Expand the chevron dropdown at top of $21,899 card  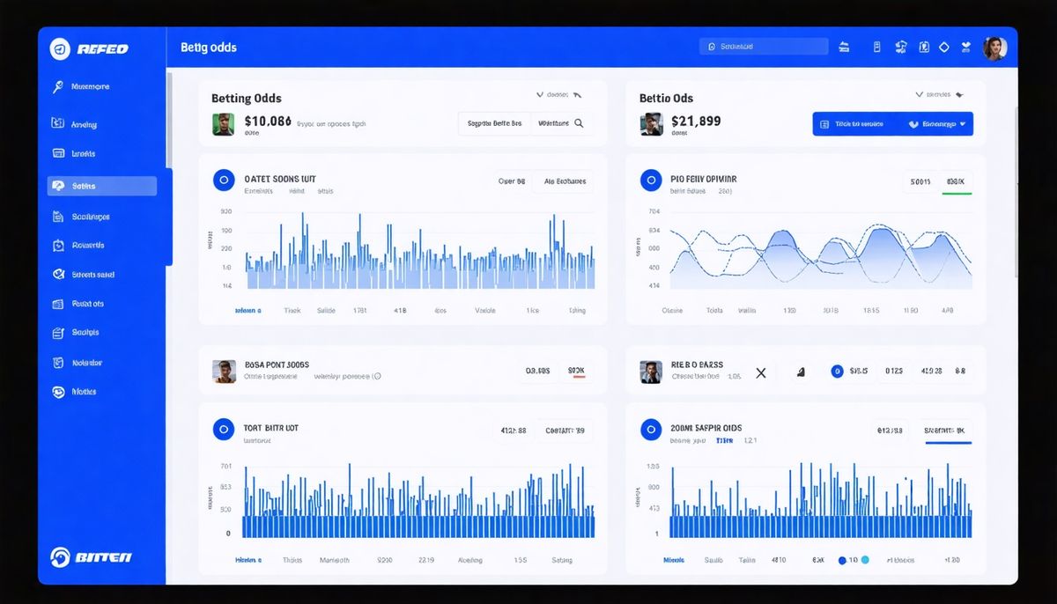pyautogui.click(x=920, y=94)
